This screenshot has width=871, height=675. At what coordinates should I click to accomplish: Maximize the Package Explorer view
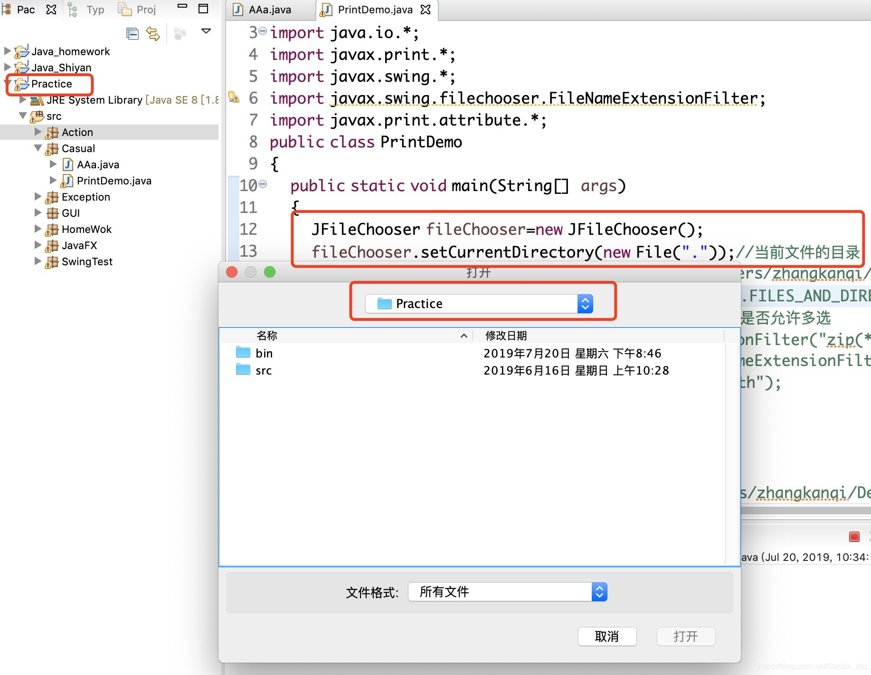coord(203,8)
